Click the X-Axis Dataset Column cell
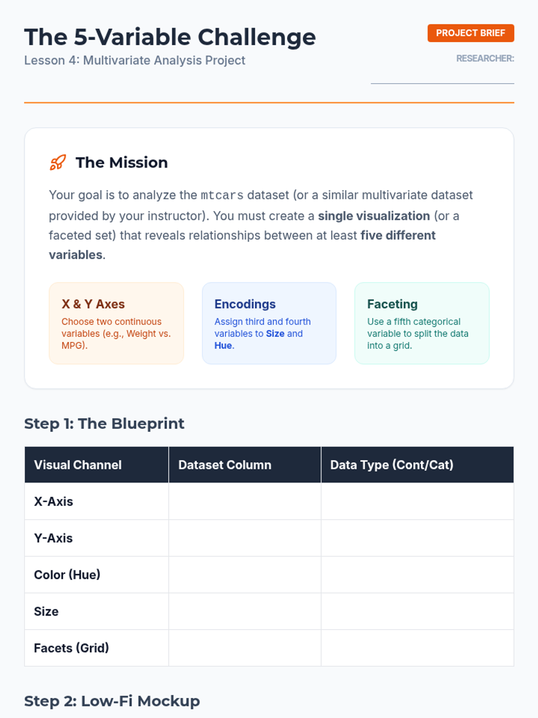 [245, 501]
